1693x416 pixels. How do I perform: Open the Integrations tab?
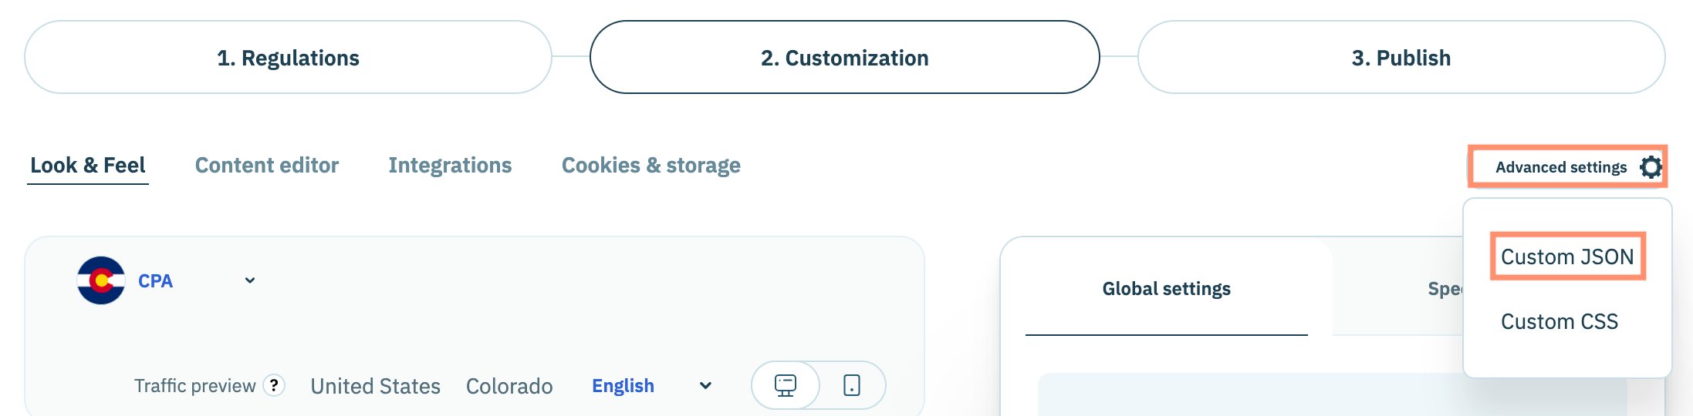pyautogui.click(x=450, y=165)
